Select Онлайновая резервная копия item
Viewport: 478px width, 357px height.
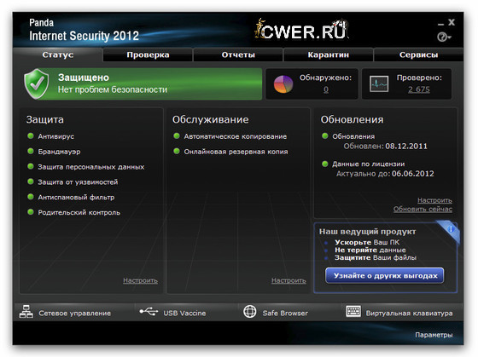236,152
